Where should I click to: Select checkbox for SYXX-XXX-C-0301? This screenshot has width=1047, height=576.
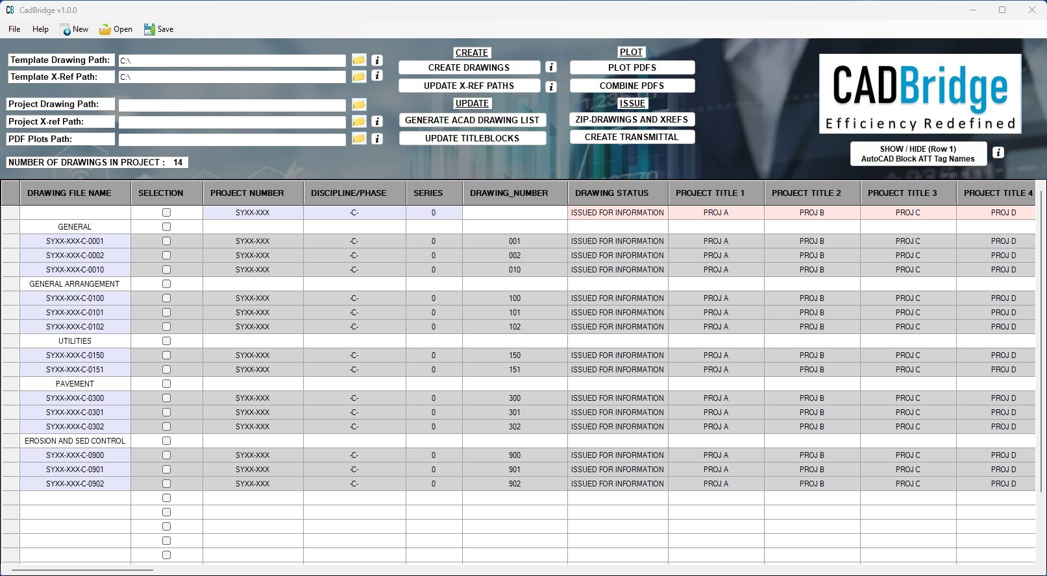point(166,413)
